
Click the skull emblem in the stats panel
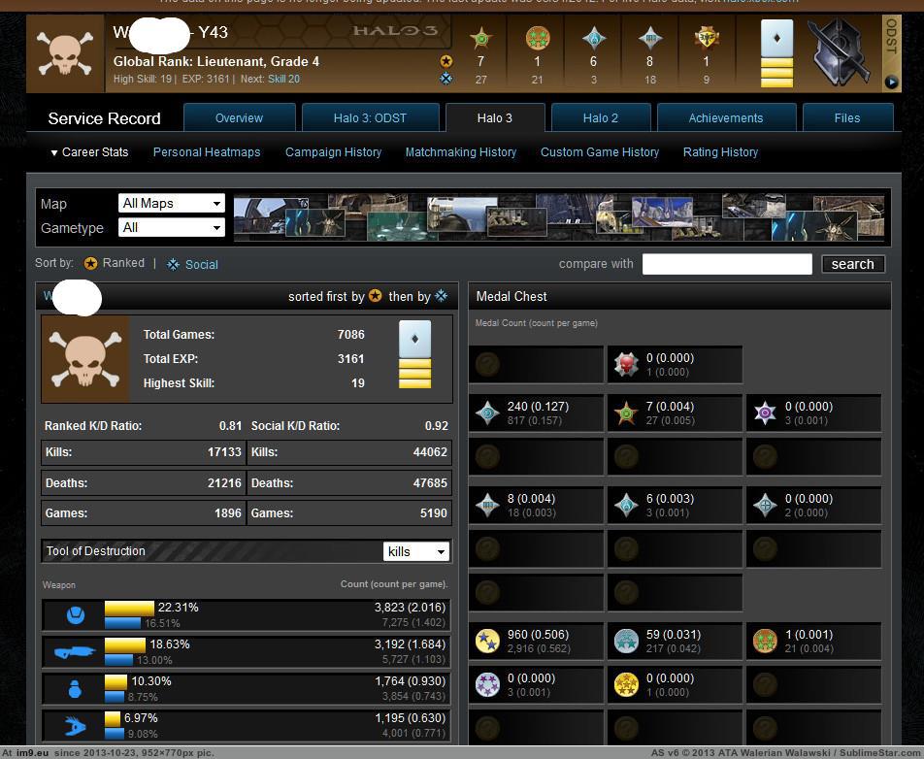85,358
